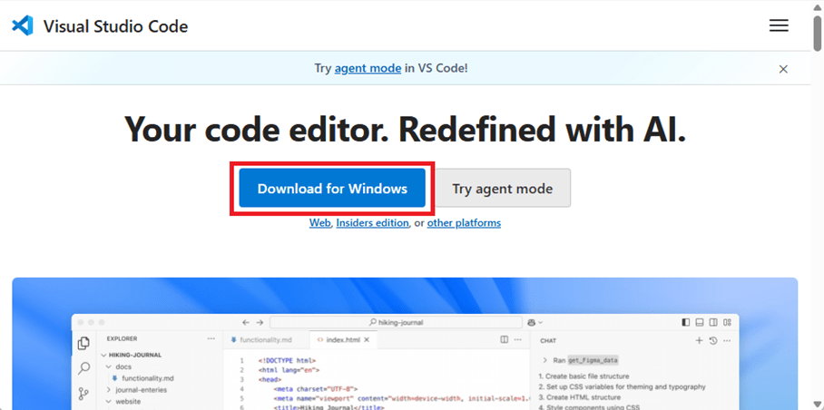Click Download for Windows button
Image resolution: width=824 pixels, height=410 pixels.
[x=332, y=189]
